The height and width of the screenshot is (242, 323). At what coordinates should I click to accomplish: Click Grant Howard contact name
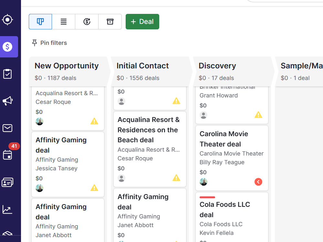point(219,96)
